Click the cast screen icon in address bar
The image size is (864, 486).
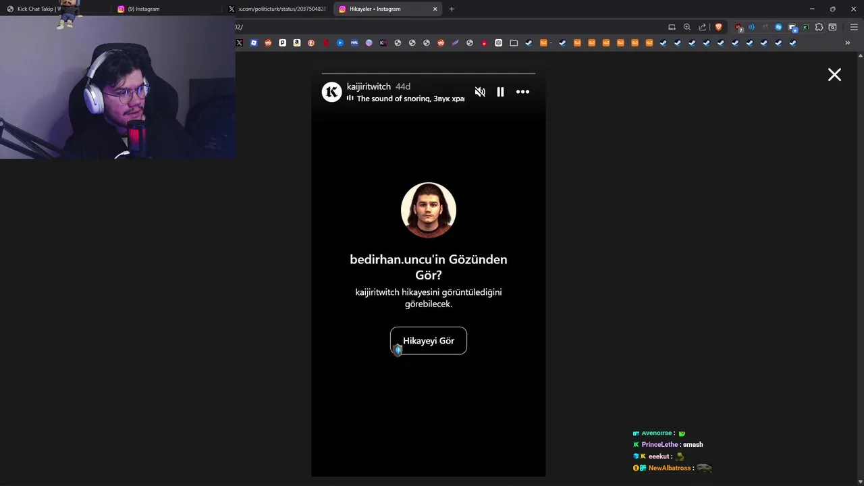coord(672,27)
